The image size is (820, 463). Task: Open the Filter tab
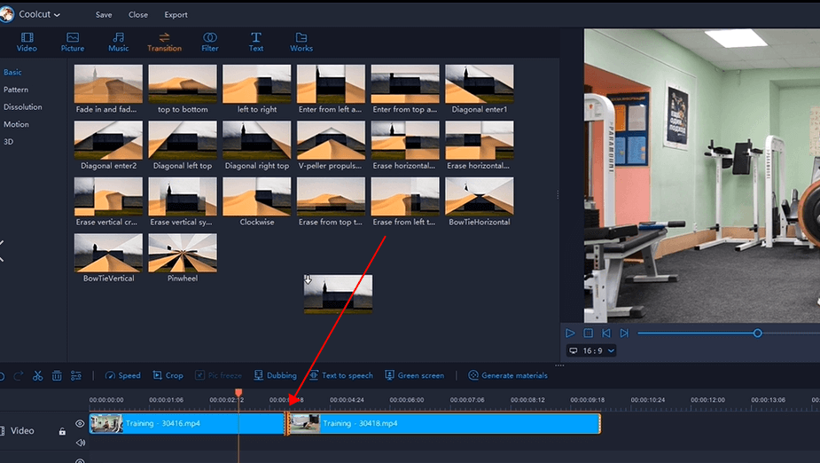click(x=210, y=42)
